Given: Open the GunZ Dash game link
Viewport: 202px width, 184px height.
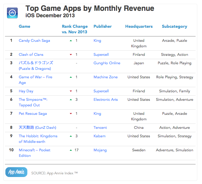Looking at the screenshot, I should (38, 128).
